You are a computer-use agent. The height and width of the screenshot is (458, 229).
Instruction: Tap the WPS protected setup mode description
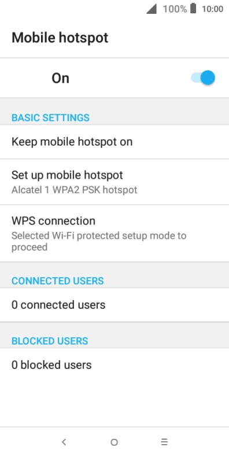point(99,241)
